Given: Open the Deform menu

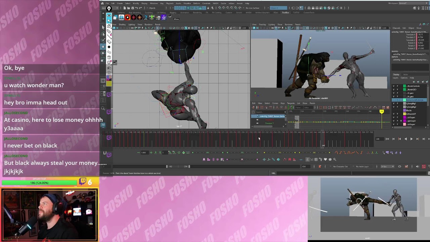Looking at the screenshot, I should coord(197,3).
